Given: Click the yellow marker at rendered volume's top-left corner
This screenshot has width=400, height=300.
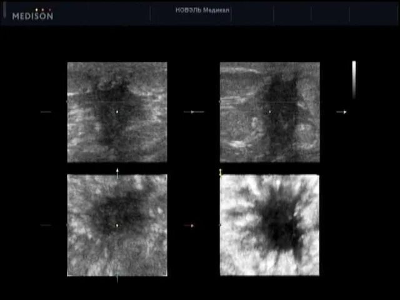Looking at the screenshot, I should (x=221, y=172).
